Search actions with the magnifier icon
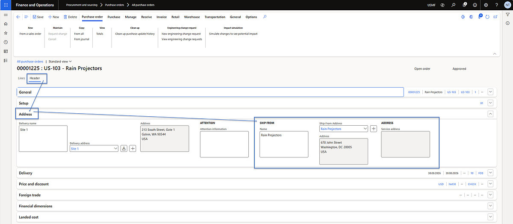 [x=265, y=17]
